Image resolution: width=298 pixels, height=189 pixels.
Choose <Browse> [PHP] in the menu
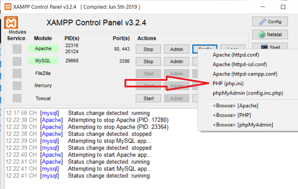pyautogui.click(x=232, y=115)
